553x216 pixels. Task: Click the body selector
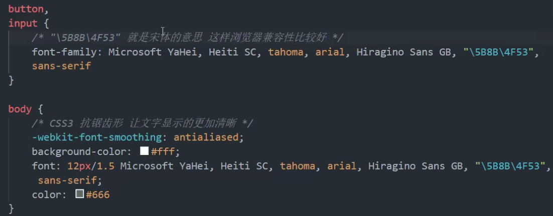click(20, 109)
